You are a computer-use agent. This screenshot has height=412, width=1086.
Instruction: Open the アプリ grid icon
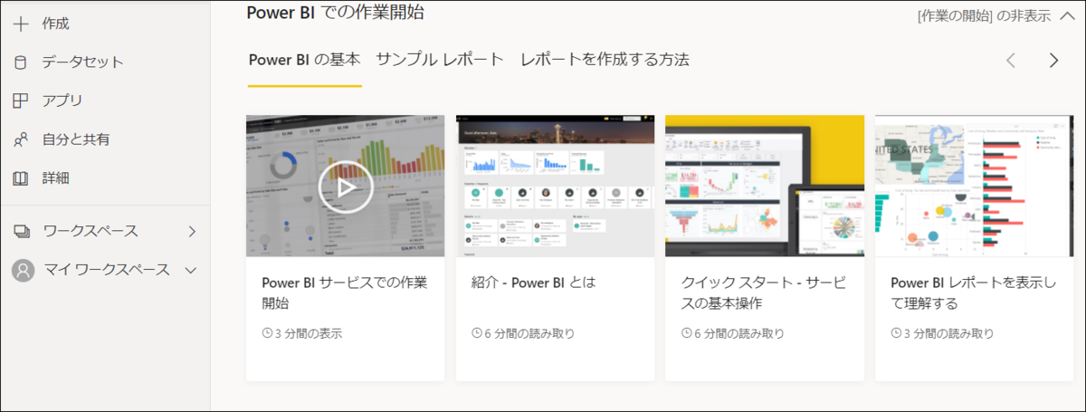(21, 101)
